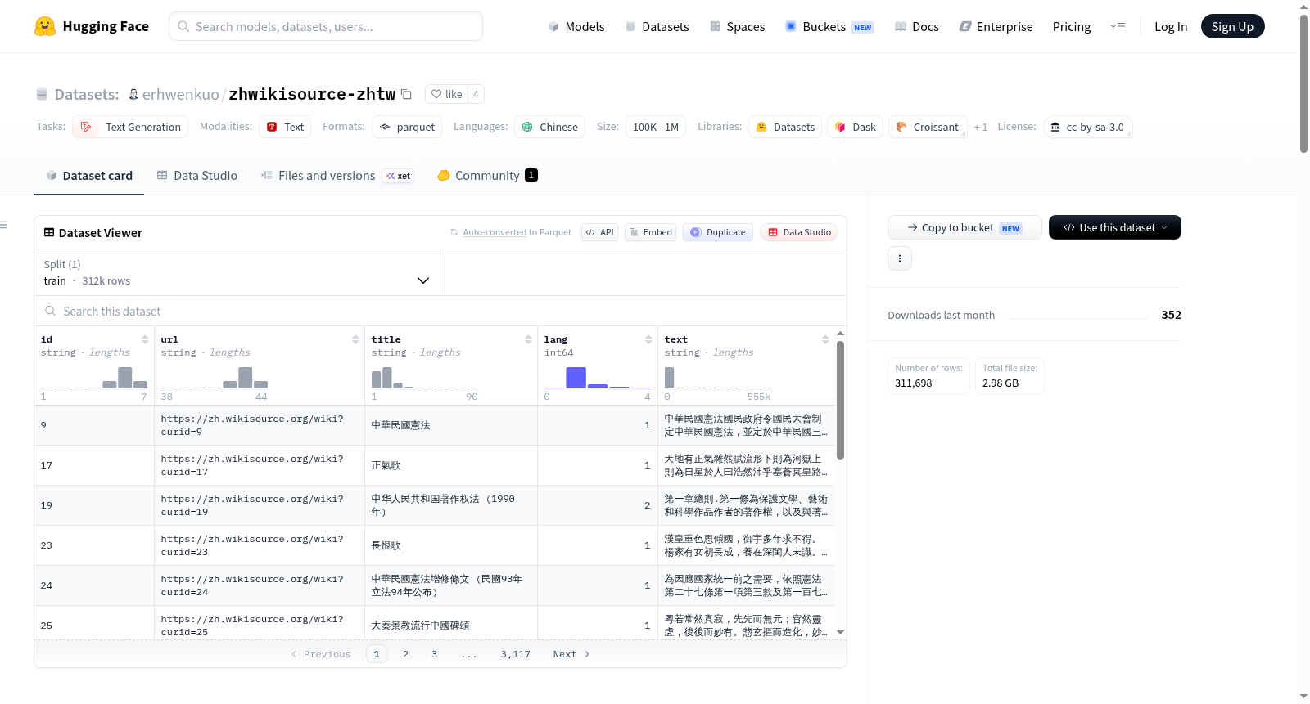Select the id cell '24'
This screenshot has height=704, width=1310.
94,585
